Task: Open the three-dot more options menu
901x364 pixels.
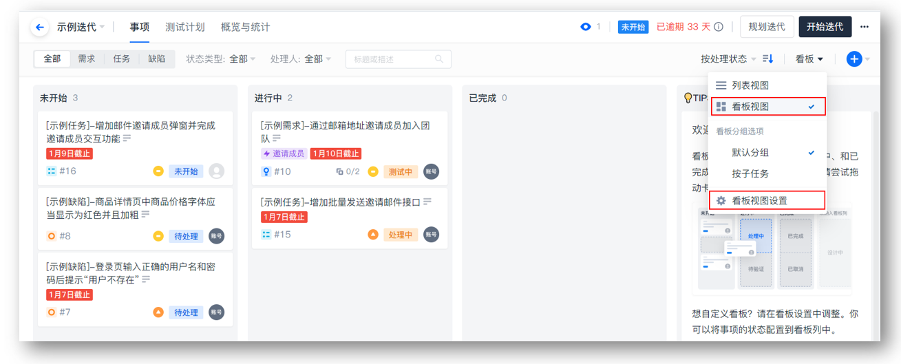Action: click(x=865, y=27)
